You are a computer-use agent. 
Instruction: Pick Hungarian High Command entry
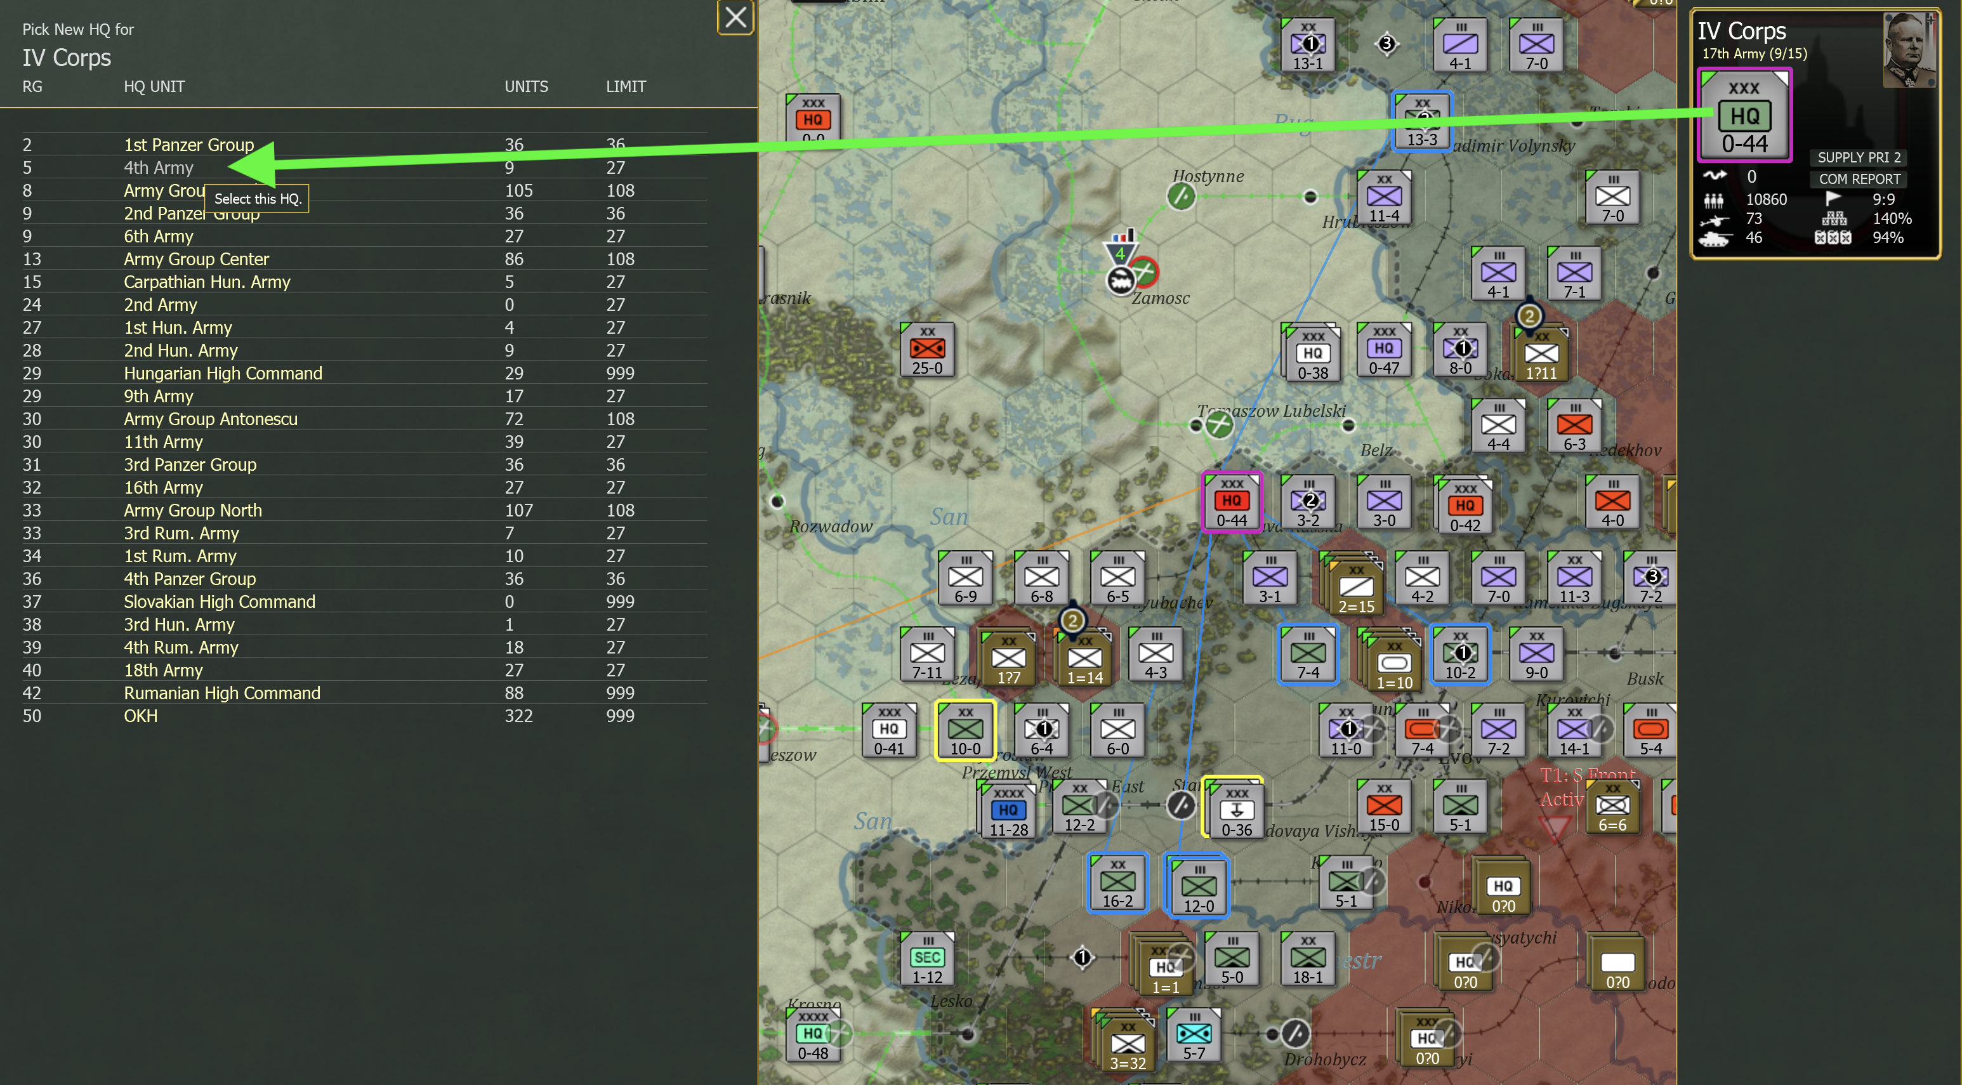[364, 373]
